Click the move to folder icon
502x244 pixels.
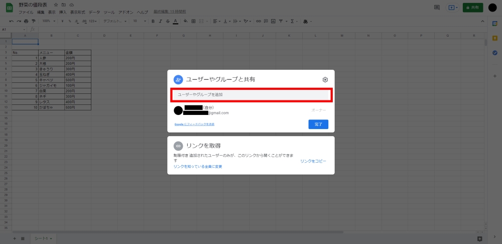[64, 5]
